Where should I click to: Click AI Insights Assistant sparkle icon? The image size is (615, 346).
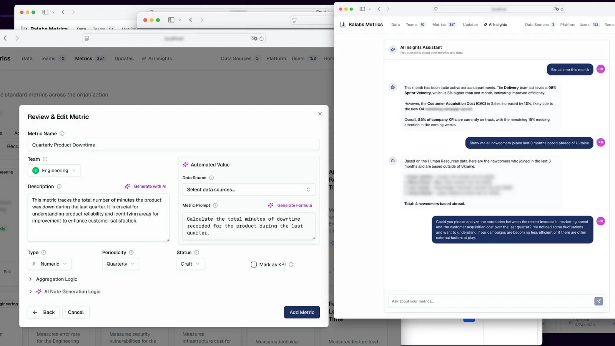(x=392, y=50)
